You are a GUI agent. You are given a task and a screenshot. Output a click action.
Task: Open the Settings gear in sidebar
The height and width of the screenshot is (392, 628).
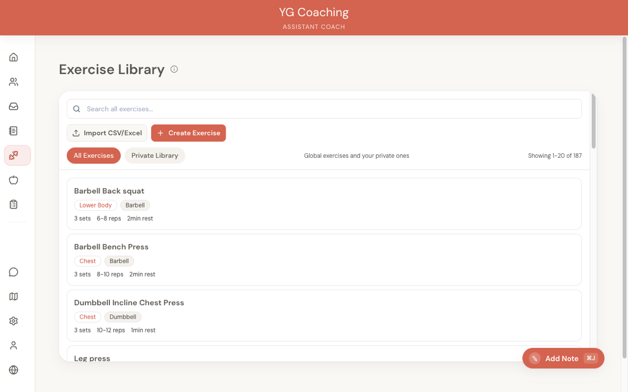tap(13, 320)
